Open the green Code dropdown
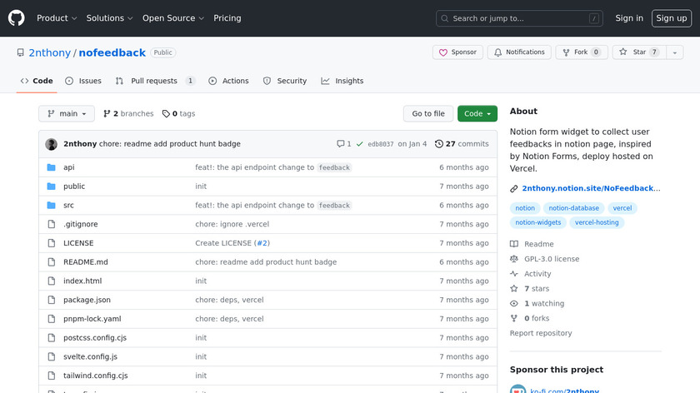 477,114
